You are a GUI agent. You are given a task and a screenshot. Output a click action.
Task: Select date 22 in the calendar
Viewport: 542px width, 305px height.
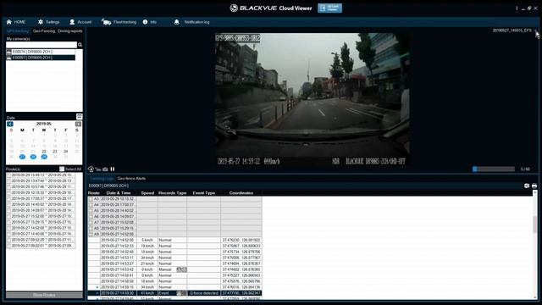(44, 152)
